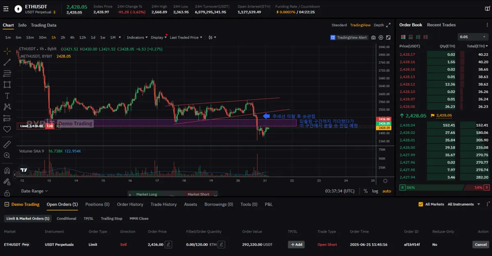Screen dimensions: 492x256
Task: Toggle auto scale on the price axis
Action: point(387,191)
